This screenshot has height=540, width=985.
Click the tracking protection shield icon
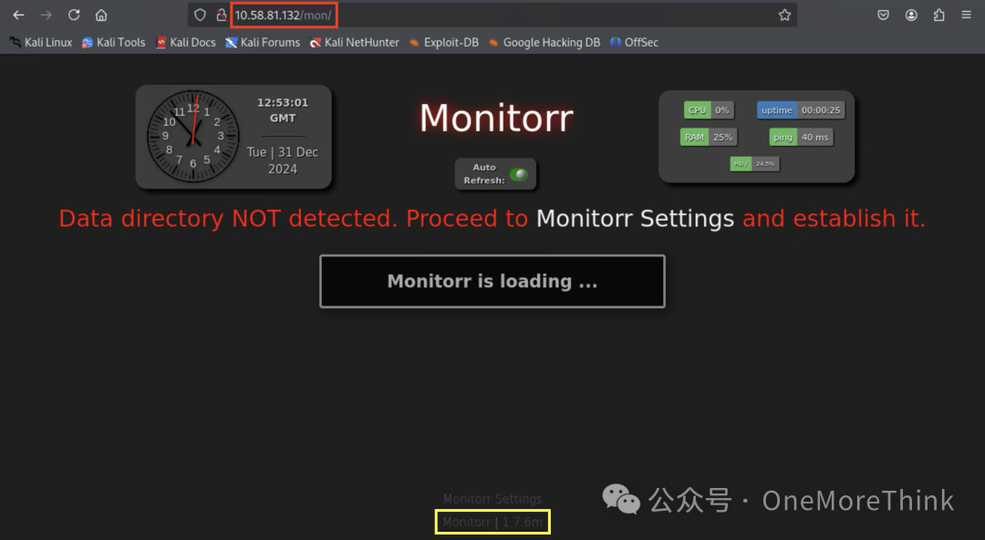[x=200, y=16]
